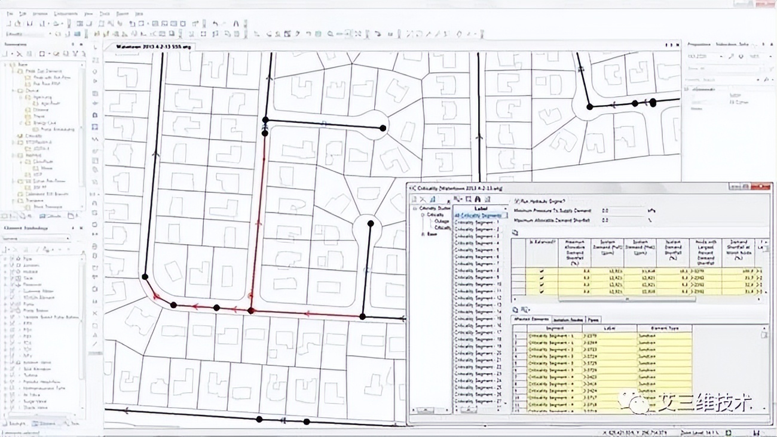Open the File menu

(x=10, y=13)
